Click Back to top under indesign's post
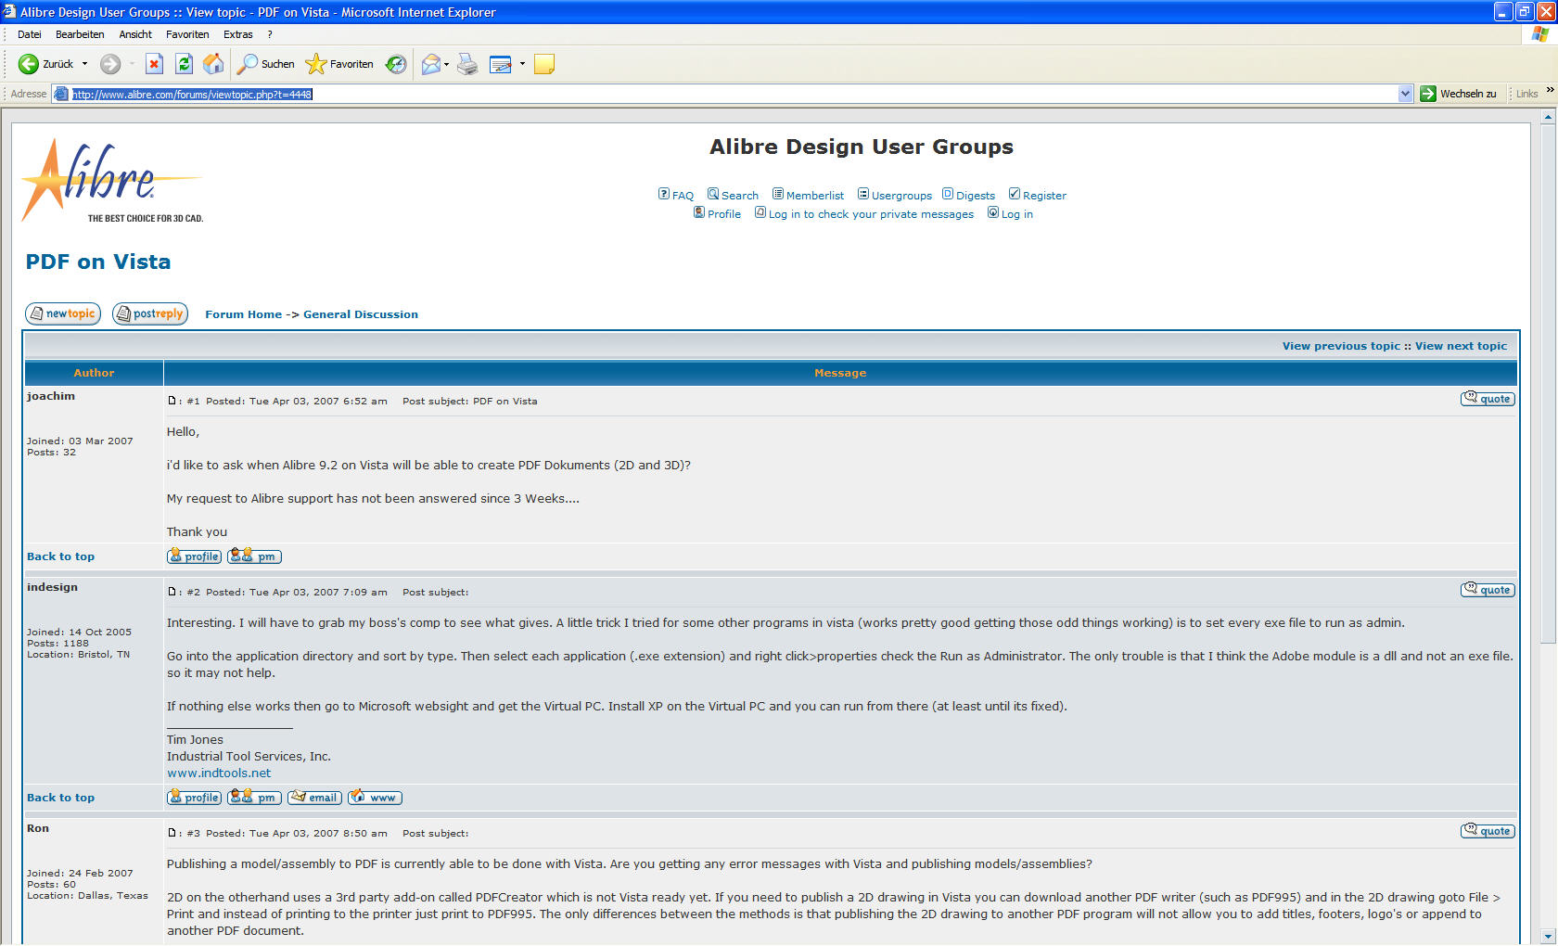Image resolution: width=1558 pixels, height=946 pixels. [x=60, y=798]
